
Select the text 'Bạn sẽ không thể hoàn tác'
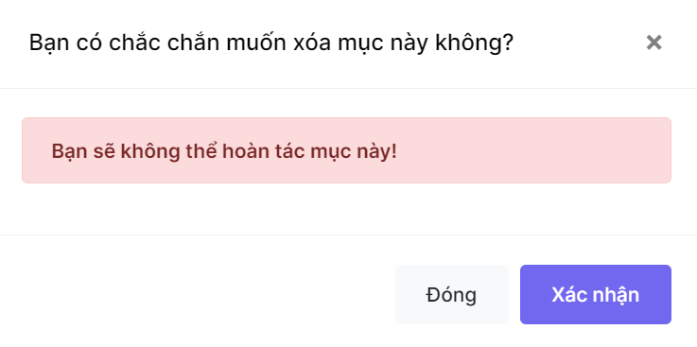click(x=179, y=151)
